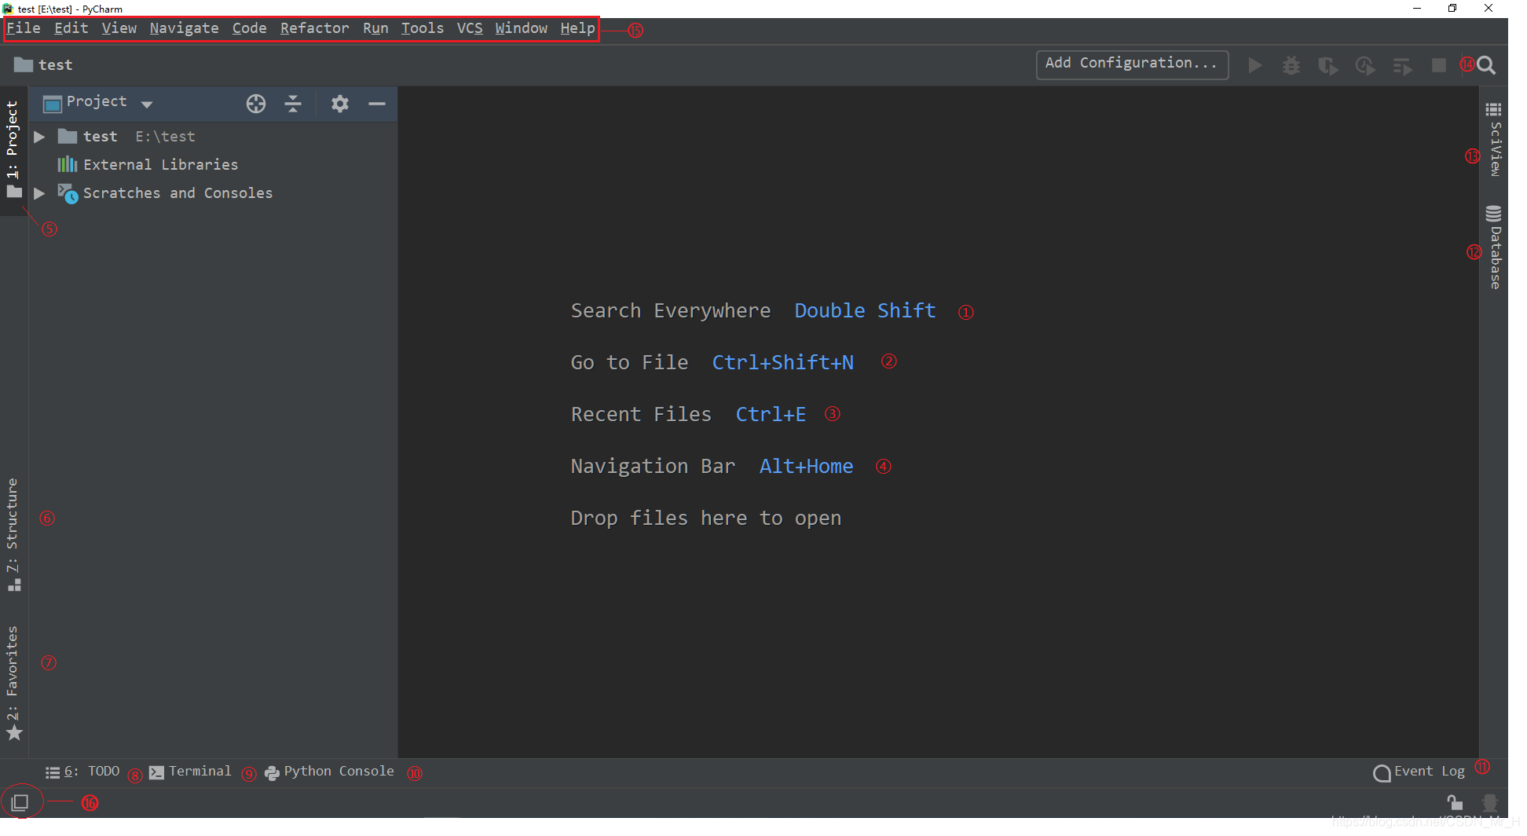This screenshot has height=836, width=1527.
Task: Click the inspector hat icon in status bar
Action: pos(1489,802)
